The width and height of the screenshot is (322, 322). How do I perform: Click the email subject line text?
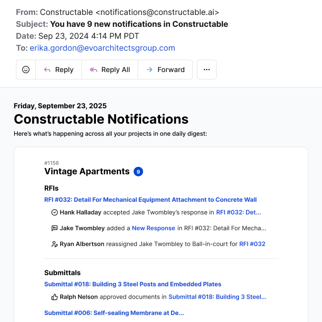coord(139,24)
